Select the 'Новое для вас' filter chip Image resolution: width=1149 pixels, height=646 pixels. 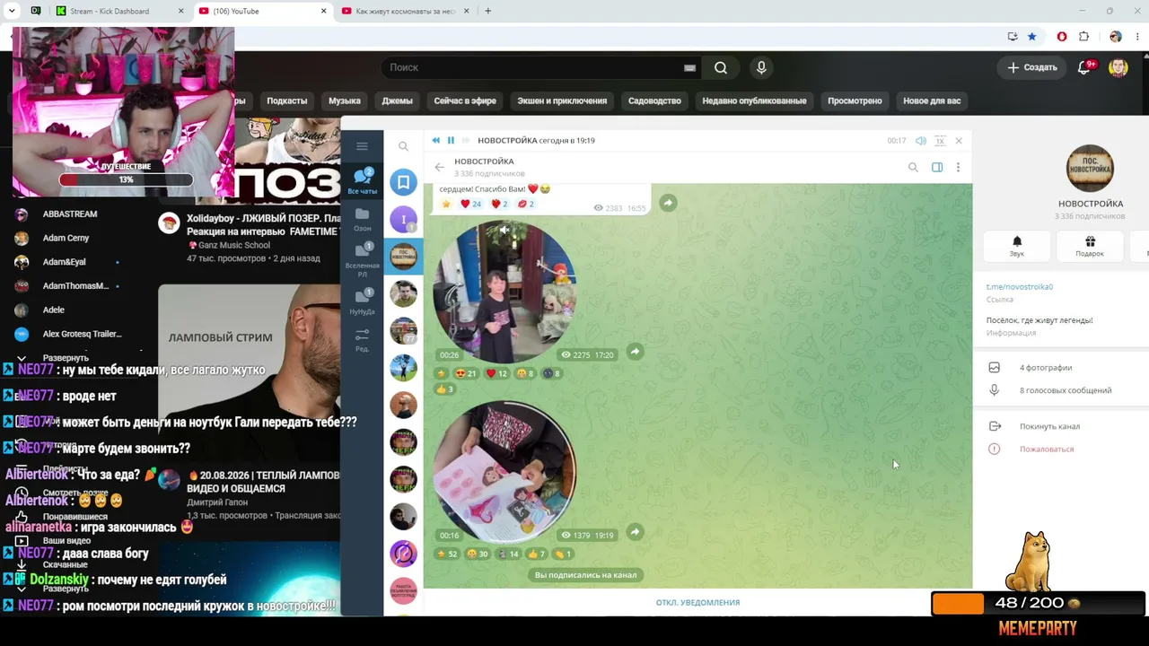[932, 100]
